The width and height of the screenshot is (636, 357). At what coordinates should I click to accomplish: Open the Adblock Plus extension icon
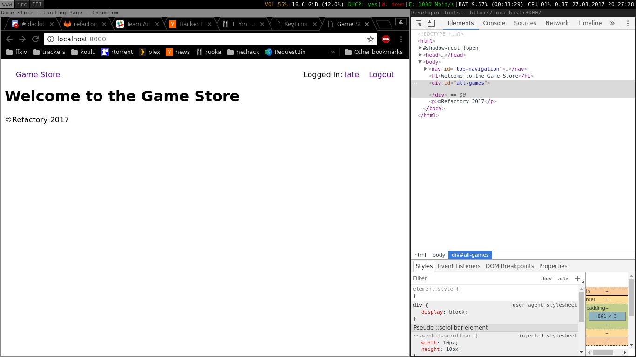pyautogui.click(x=386, y=39)
